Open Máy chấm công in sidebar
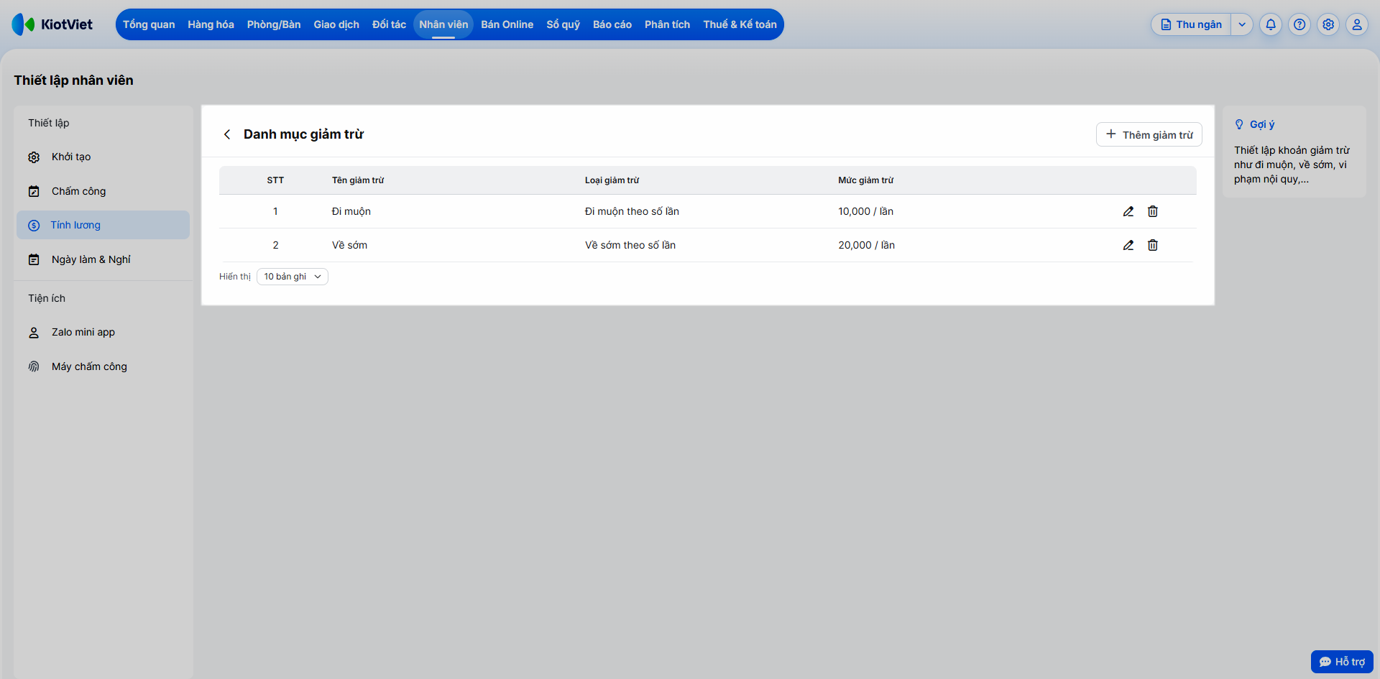The height and width of the screenshot is (679, 1380). (103, 366)
